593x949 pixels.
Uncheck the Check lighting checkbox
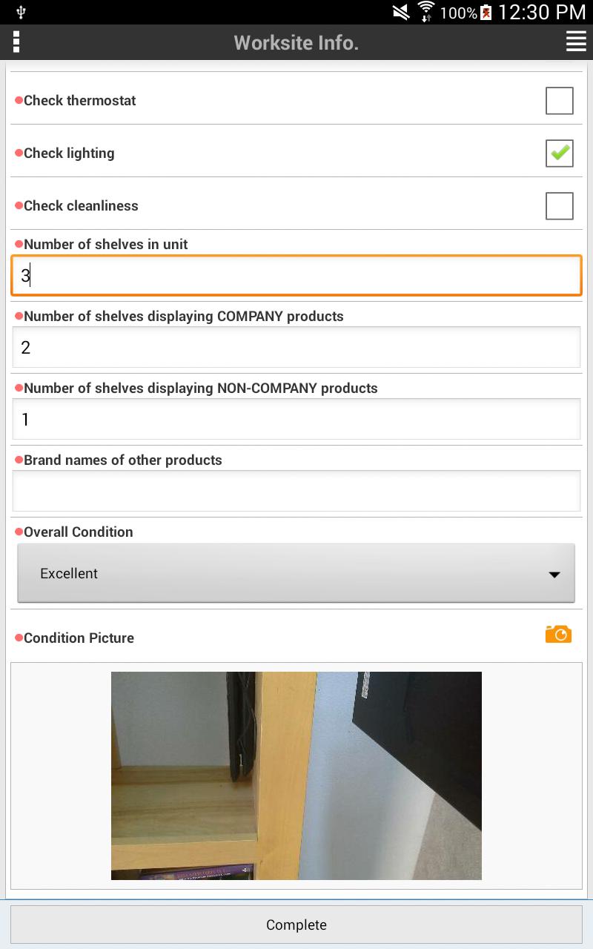click(560, 153)
